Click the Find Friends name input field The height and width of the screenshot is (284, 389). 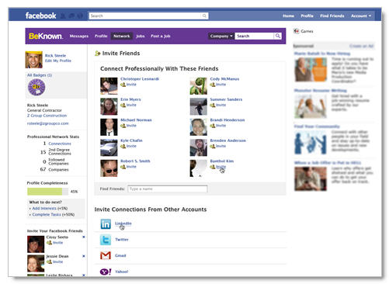(x=168, y=189)
